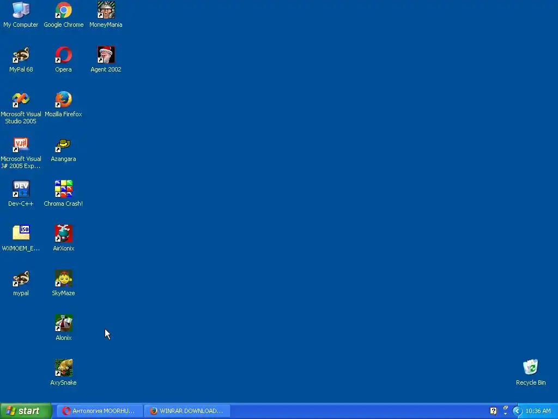Select the MyPal 68 browser shortcut

(21, 59)
